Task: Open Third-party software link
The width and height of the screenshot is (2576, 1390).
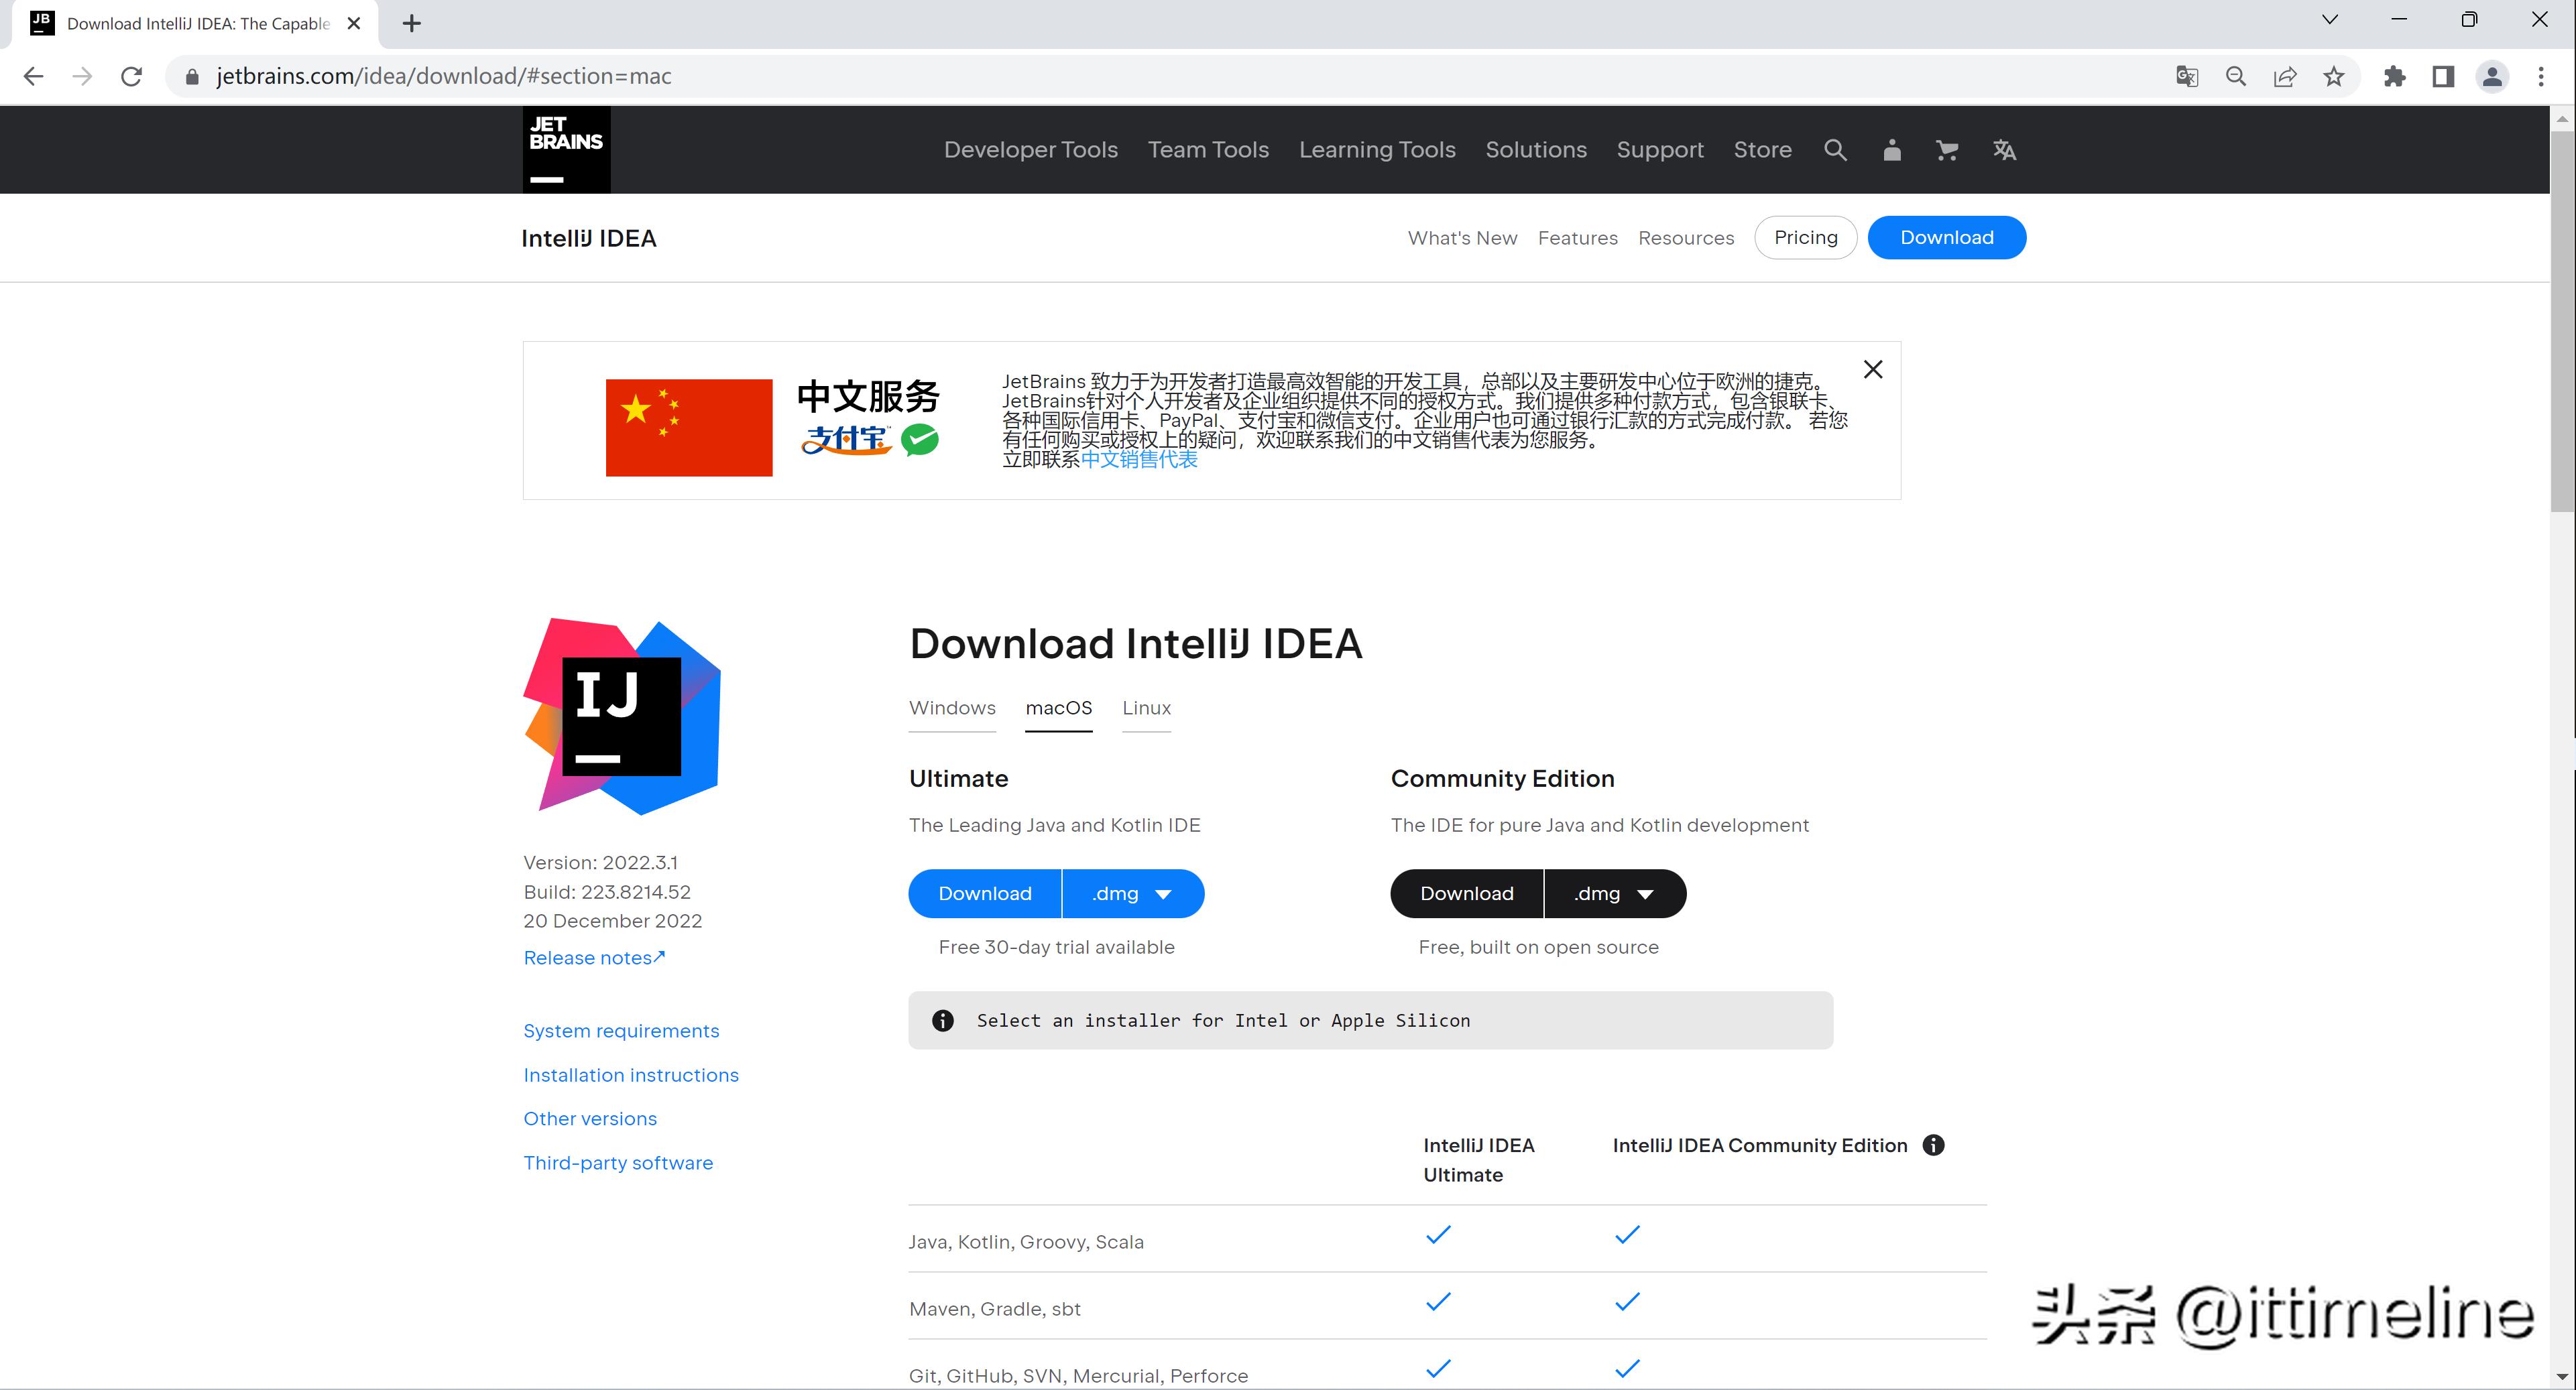Action: click(618, 1163)
